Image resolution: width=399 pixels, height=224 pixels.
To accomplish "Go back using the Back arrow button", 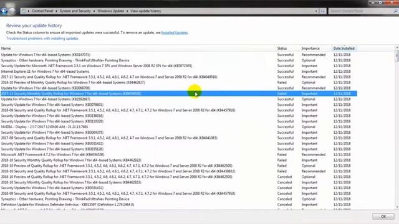I will click(4, 11).
